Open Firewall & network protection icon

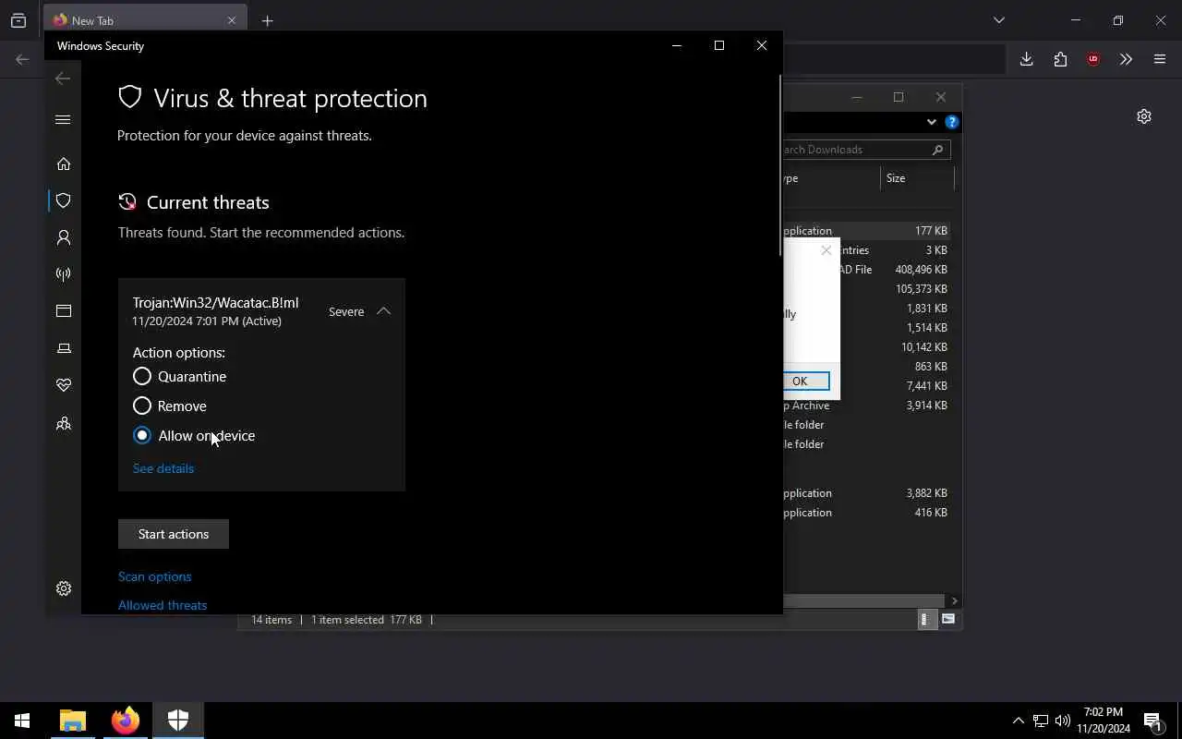[x=64, y=274]
